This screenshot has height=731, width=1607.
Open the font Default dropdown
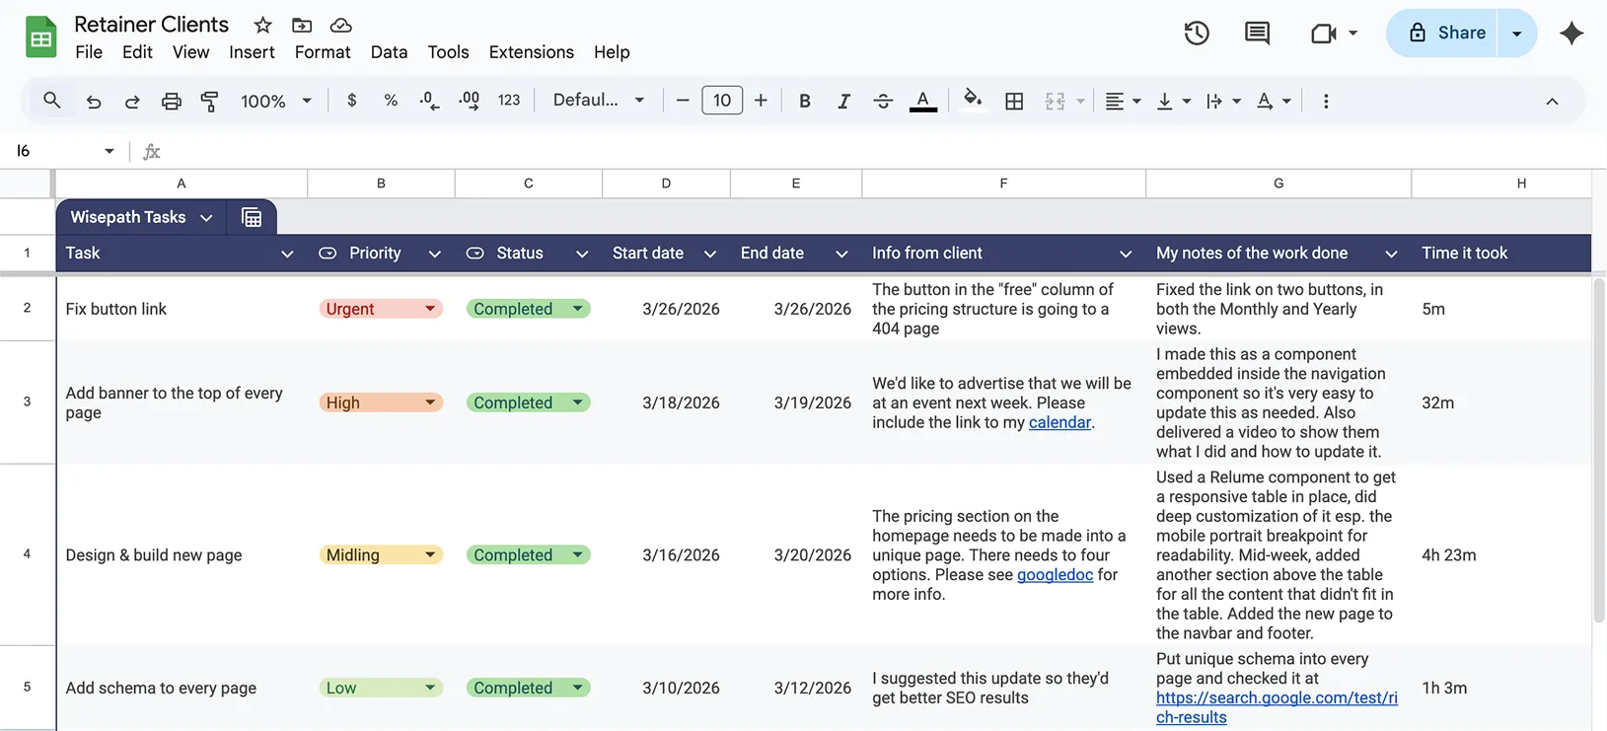[x=598, y=100]
